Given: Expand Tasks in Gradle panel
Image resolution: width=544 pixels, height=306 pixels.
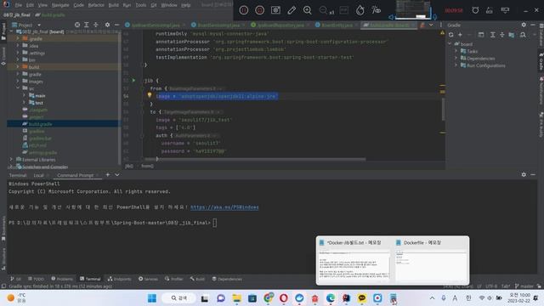Looking at the screenshot, I should point(456,51).
